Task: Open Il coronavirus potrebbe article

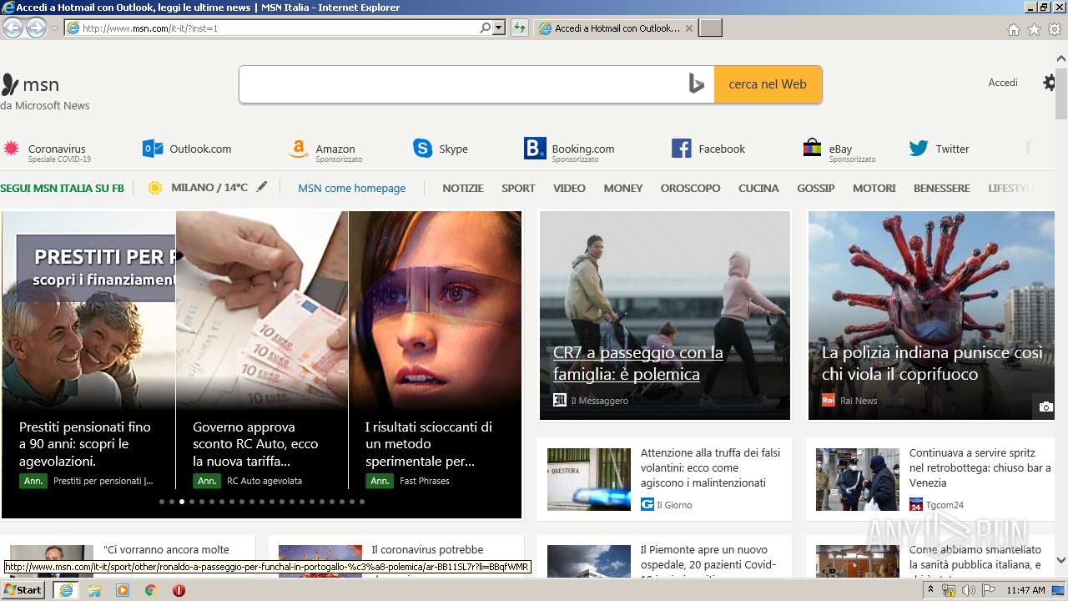Action: [427, 550]
